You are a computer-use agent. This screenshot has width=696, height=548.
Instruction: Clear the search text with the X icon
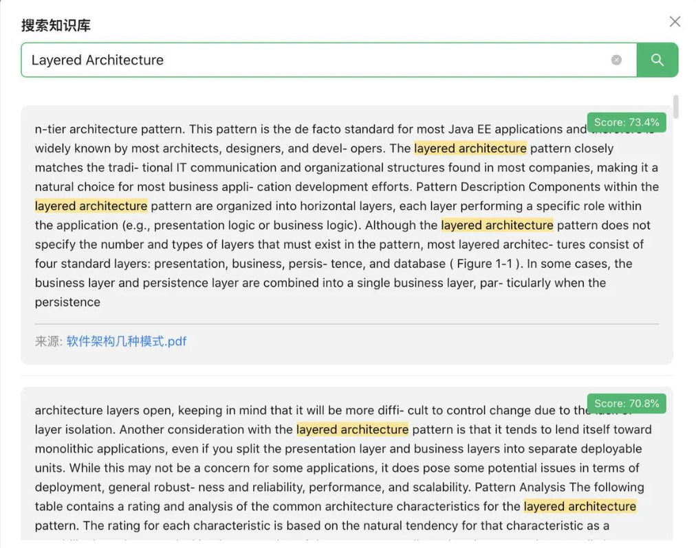tap(616, 60)
